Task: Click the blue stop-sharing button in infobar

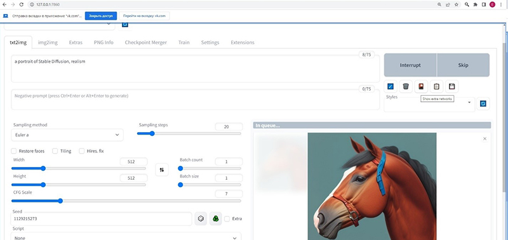Action: [101, 16]
